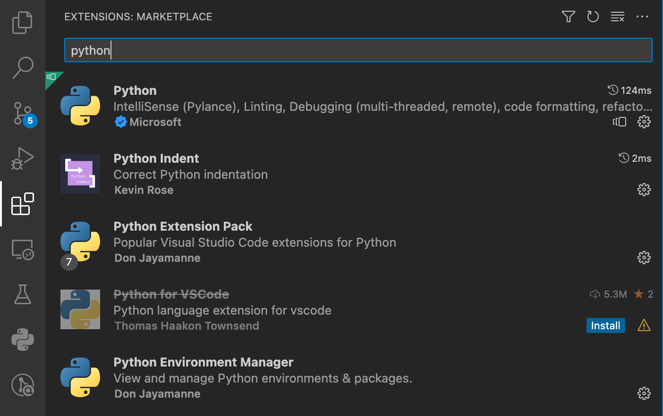The image size is (663, 416).
Task: Click the Python Environment Manager logo
Action: pyautogui.click(x=80, y=377)
